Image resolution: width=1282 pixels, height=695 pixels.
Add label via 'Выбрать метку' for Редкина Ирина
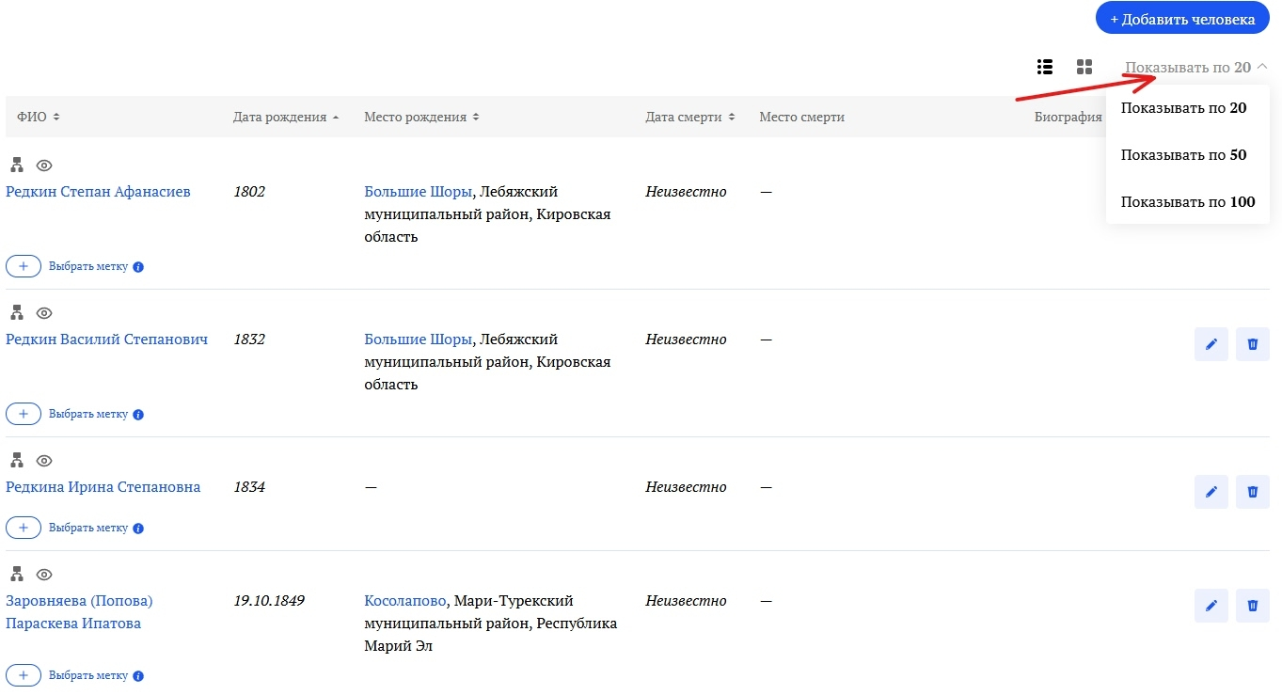pyautogui.click(x=24, y=528)
